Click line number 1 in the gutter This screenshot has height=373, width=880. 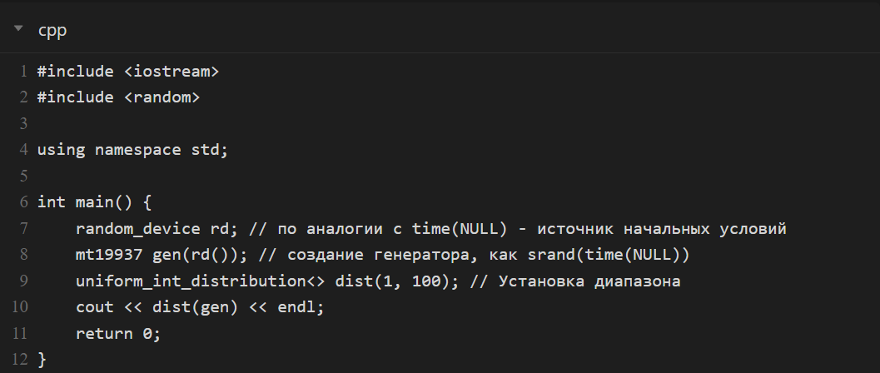coord(22,71)
